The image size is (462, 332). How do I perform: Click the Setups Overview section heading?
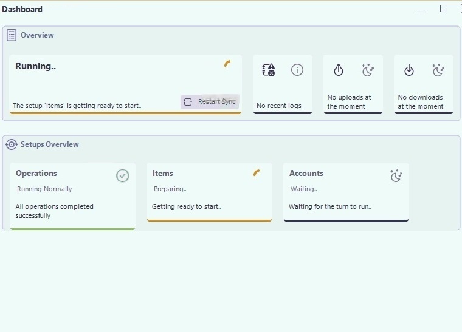[x=50, y=144]
